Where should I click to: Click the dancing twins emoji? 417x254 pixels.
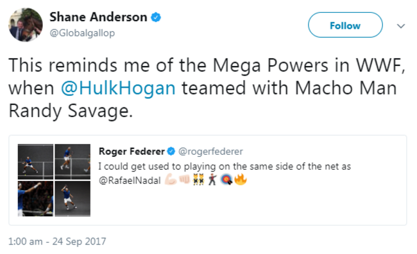(198, 180)
